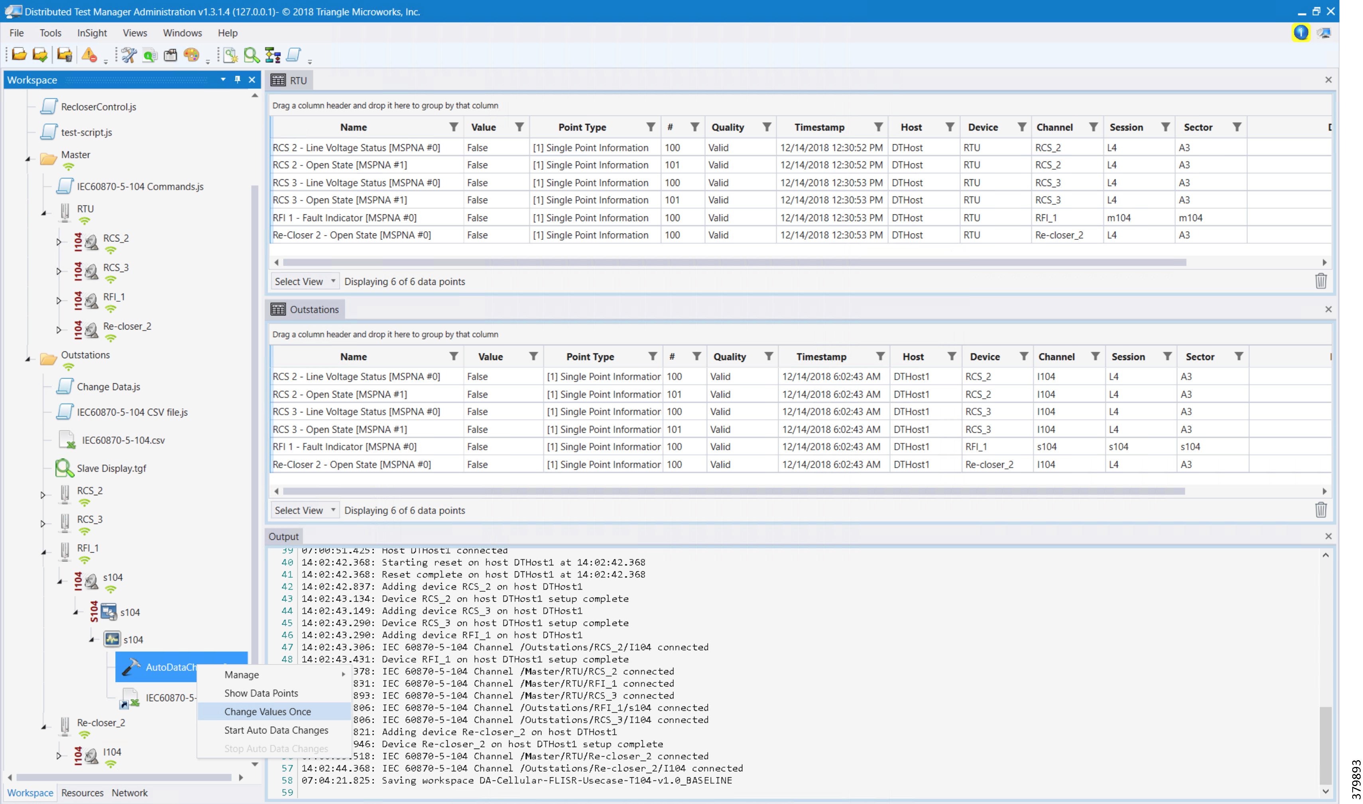
Task: Sort by the Value column header in RTU table
Action: [484, 127]
